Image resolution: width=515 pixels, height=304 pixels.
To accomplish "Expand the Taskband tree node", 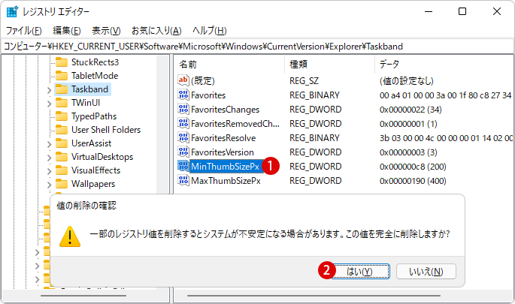I will tap(49, 90).
